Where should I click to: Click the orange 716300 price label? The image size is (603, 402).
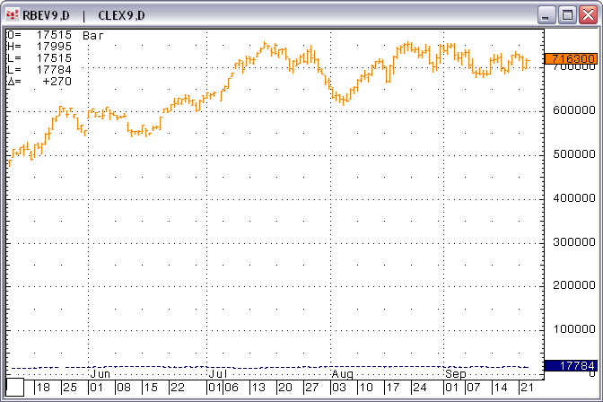571,59
